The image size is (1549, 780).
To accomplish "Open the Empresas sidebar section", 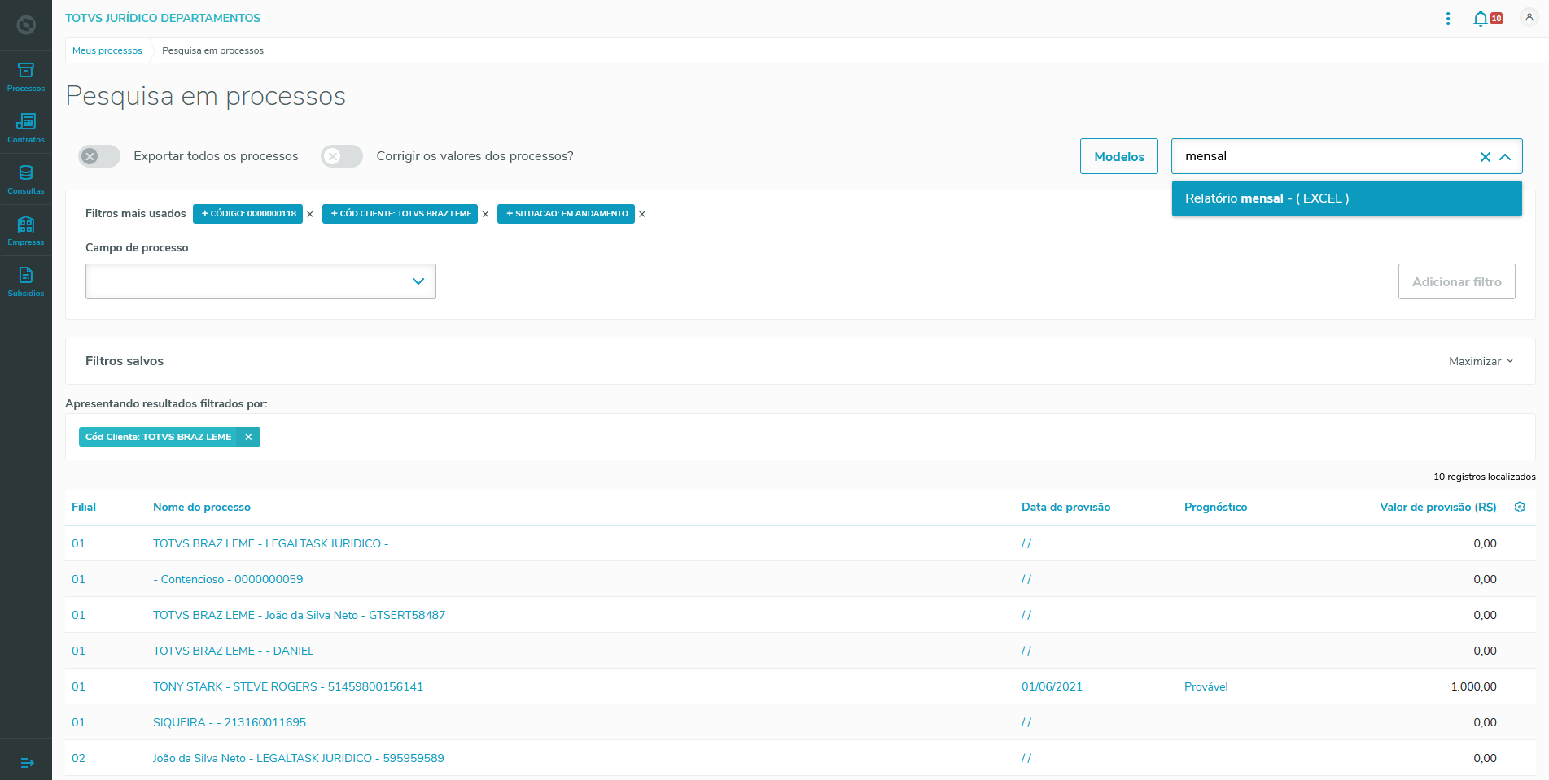I will pyautogui.click(x=26, y=231).
